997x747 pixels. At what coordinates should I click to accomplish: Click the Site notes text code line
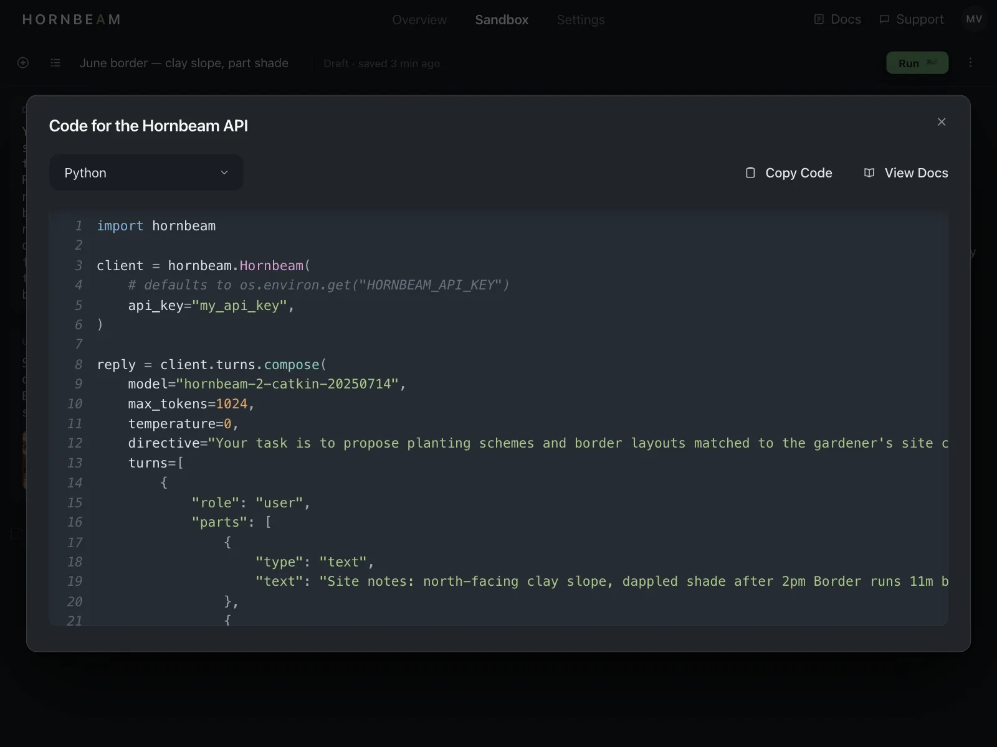pyautogui.click(x=602, y=581)
